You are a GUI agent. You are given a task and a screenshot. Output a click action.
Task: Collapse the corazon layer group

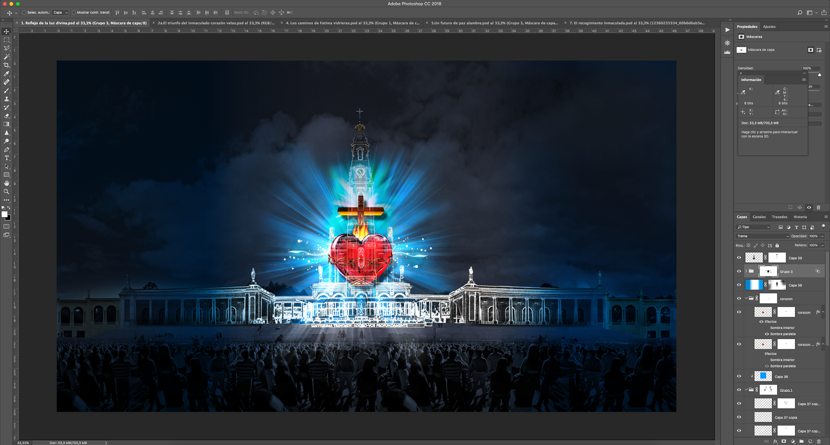(746, 299)
